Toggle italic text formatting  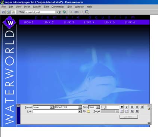(127, 107)
